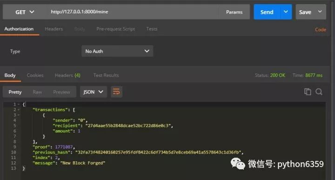
Task: Select the response Body tab
Action: [x=10, y=75]
